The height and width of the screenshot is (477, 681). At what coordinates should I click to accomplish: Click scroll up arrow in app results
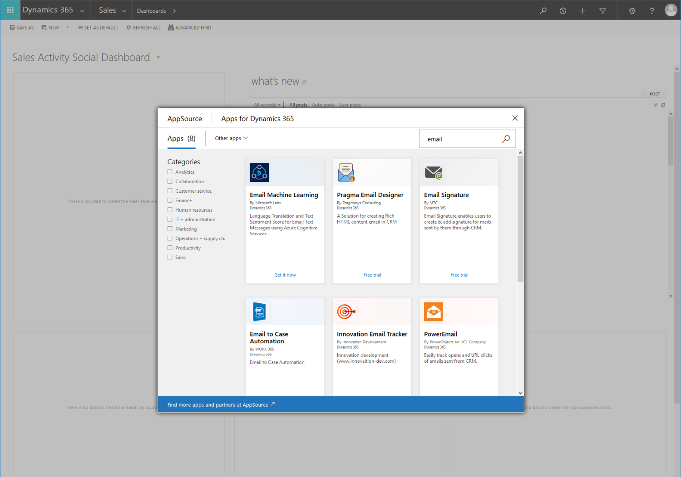(520, 153)
